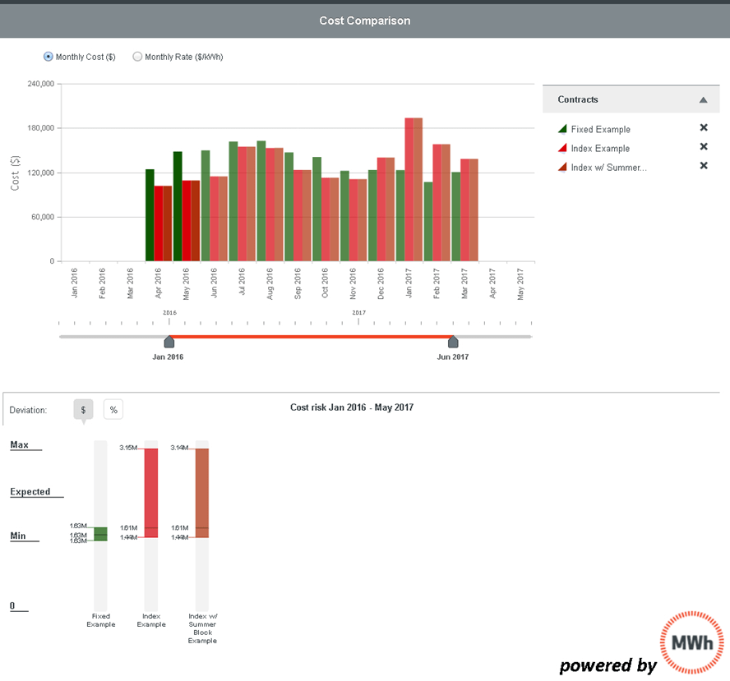730x681 pixels.
Task: Switch deviation to dollar mode
Action: 83,409
